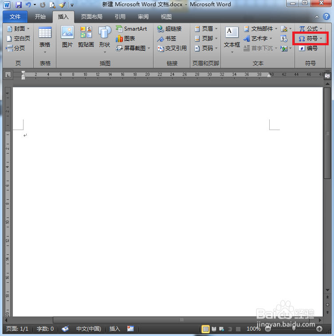Click the vertical scrollbar thumb
This screenshot has height=336, width=334.
[327, 133]
